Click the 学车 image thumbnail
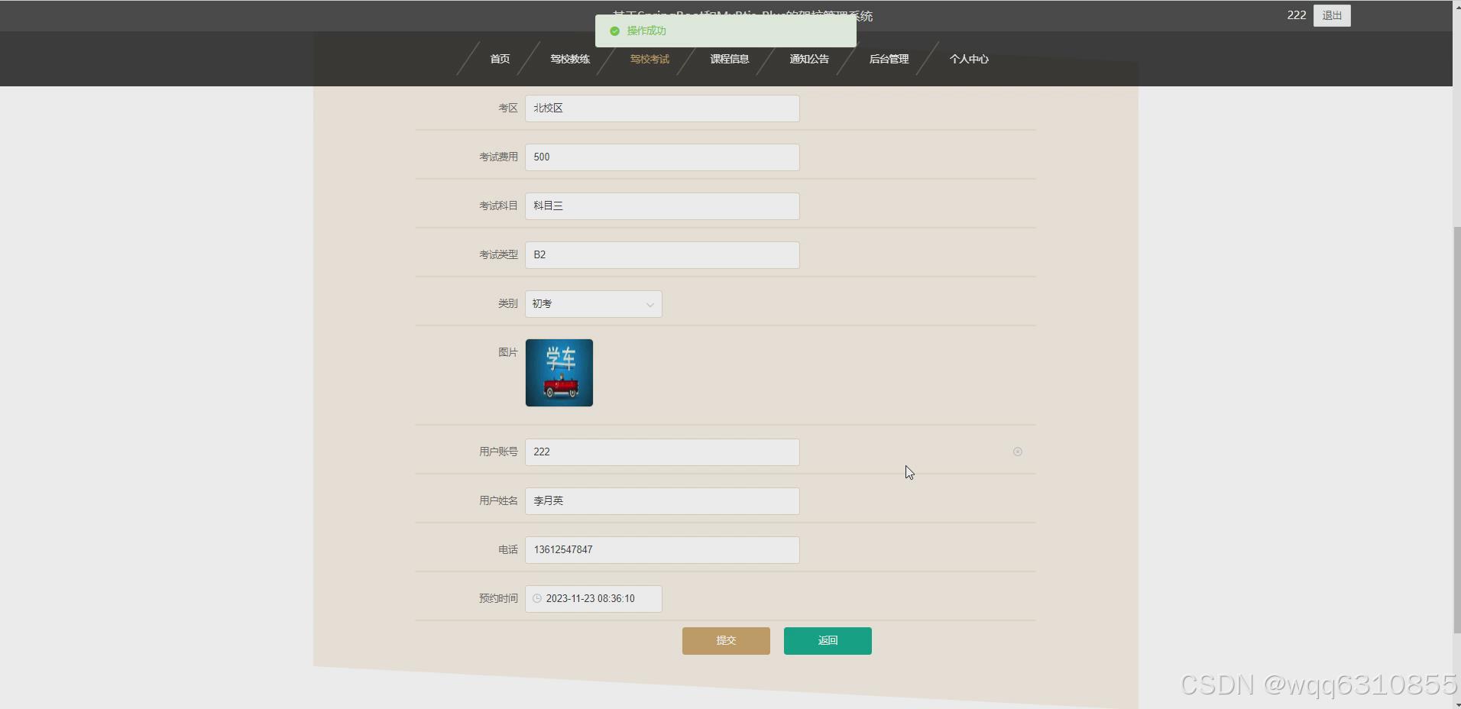 [559, 373]
